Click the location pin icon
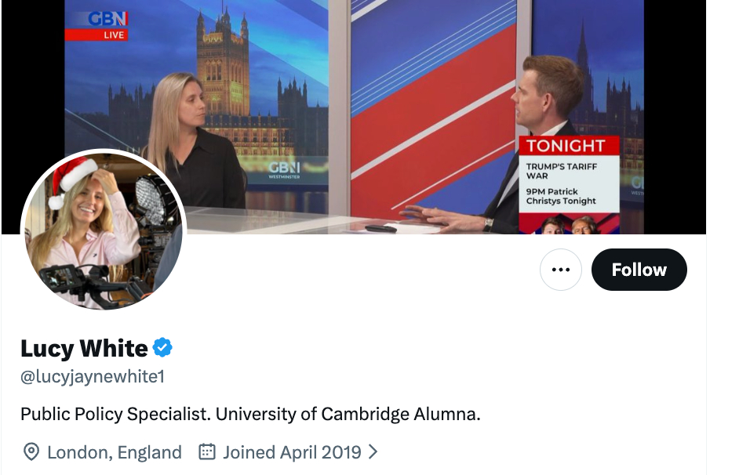Screen dimensions: 739x475 (x=31, y=452)
